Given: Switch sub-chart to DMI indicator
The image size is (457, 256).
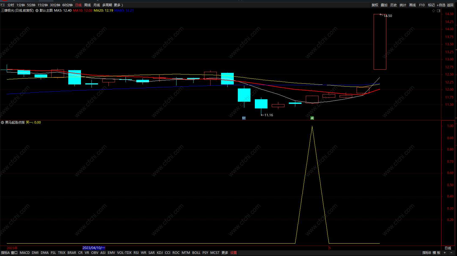Looking at the screenshot, I should coord(35,253).
